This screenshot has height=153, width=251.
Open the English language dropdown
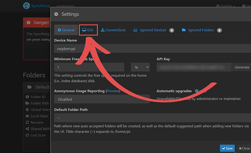226,6
